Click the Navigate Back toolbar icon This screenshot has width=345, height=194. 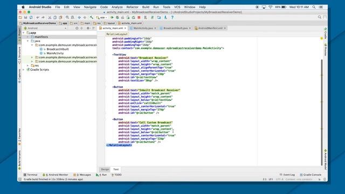tap(79, 17)
